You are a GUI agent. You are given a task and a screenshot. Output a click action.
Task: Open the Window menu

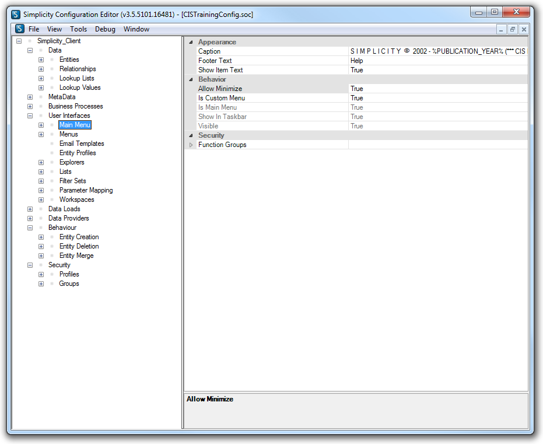[x=136, y=29]
